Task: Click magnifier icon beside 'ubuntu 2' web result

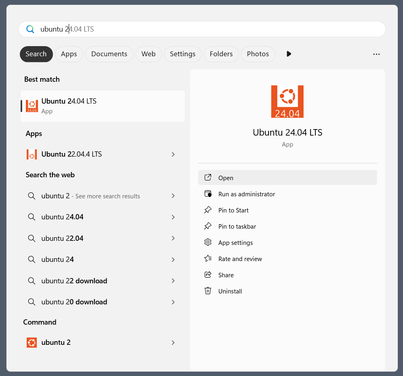Action: tap(32, 196)
